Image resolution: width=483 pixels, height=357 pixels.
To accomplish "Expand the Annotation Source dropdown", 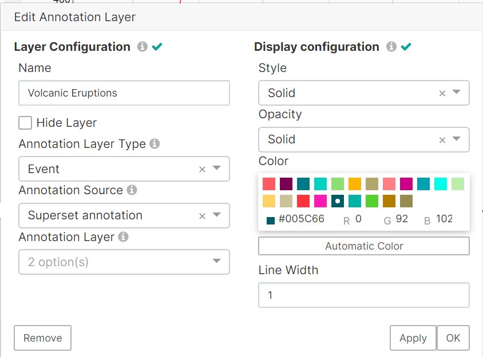I will pos(217,215).
